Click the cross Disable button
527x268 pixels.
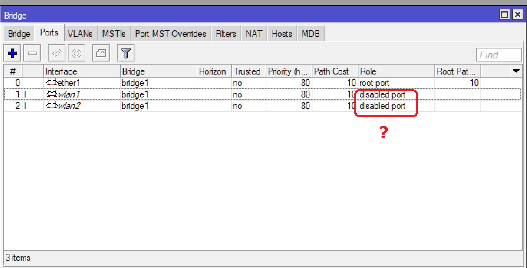pos(76,53)
